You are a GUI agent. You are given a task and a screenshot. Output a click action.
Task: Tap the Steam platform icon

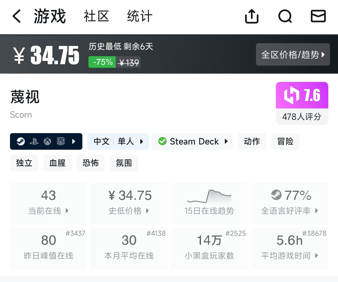(x=21, y=141)
